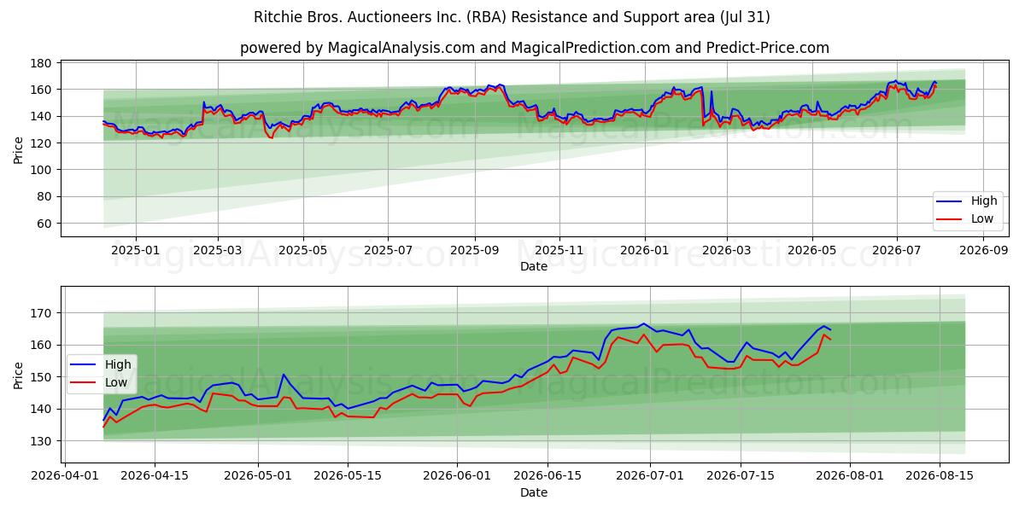Image resolution: width=1025 pixels, height=512 pixels.
Task: Click the top chart x-axis label '2026-05'
Action: tap(811, 252)
